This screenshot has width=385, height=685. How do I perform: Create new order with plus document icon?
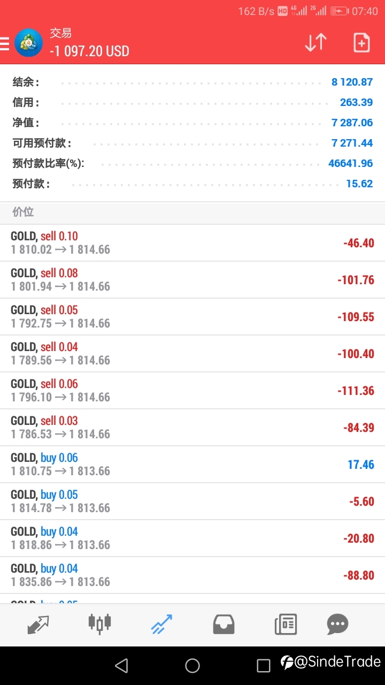click(361, 42)
